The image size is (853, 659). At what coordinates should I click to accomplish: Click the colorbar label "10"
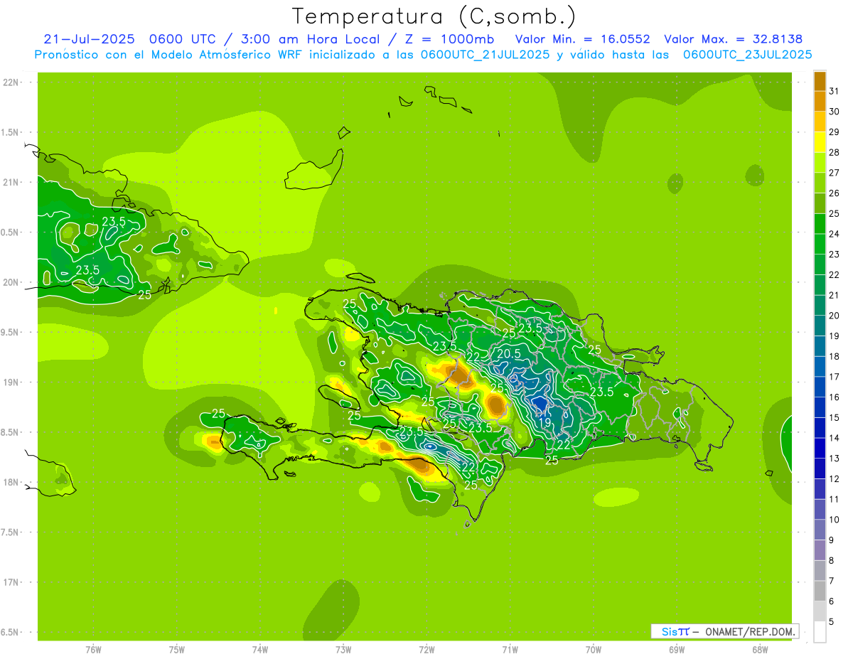(834, 520)
